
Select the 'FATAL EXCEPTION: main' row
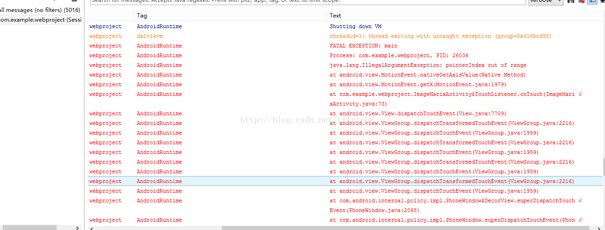(345, 46)
